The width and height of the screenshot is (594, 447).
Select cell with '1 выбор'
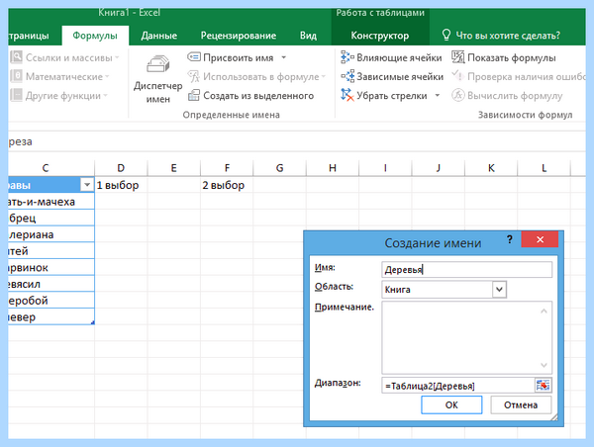pos(121,185)
